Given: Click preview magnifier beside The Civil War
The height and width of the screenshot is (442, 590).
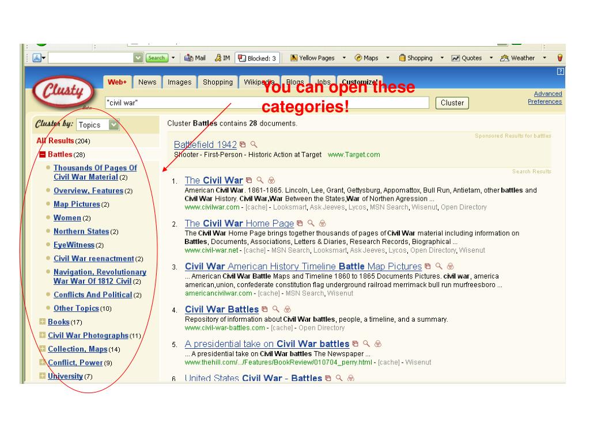Looking at the screenshot, I should click(260, 180).
